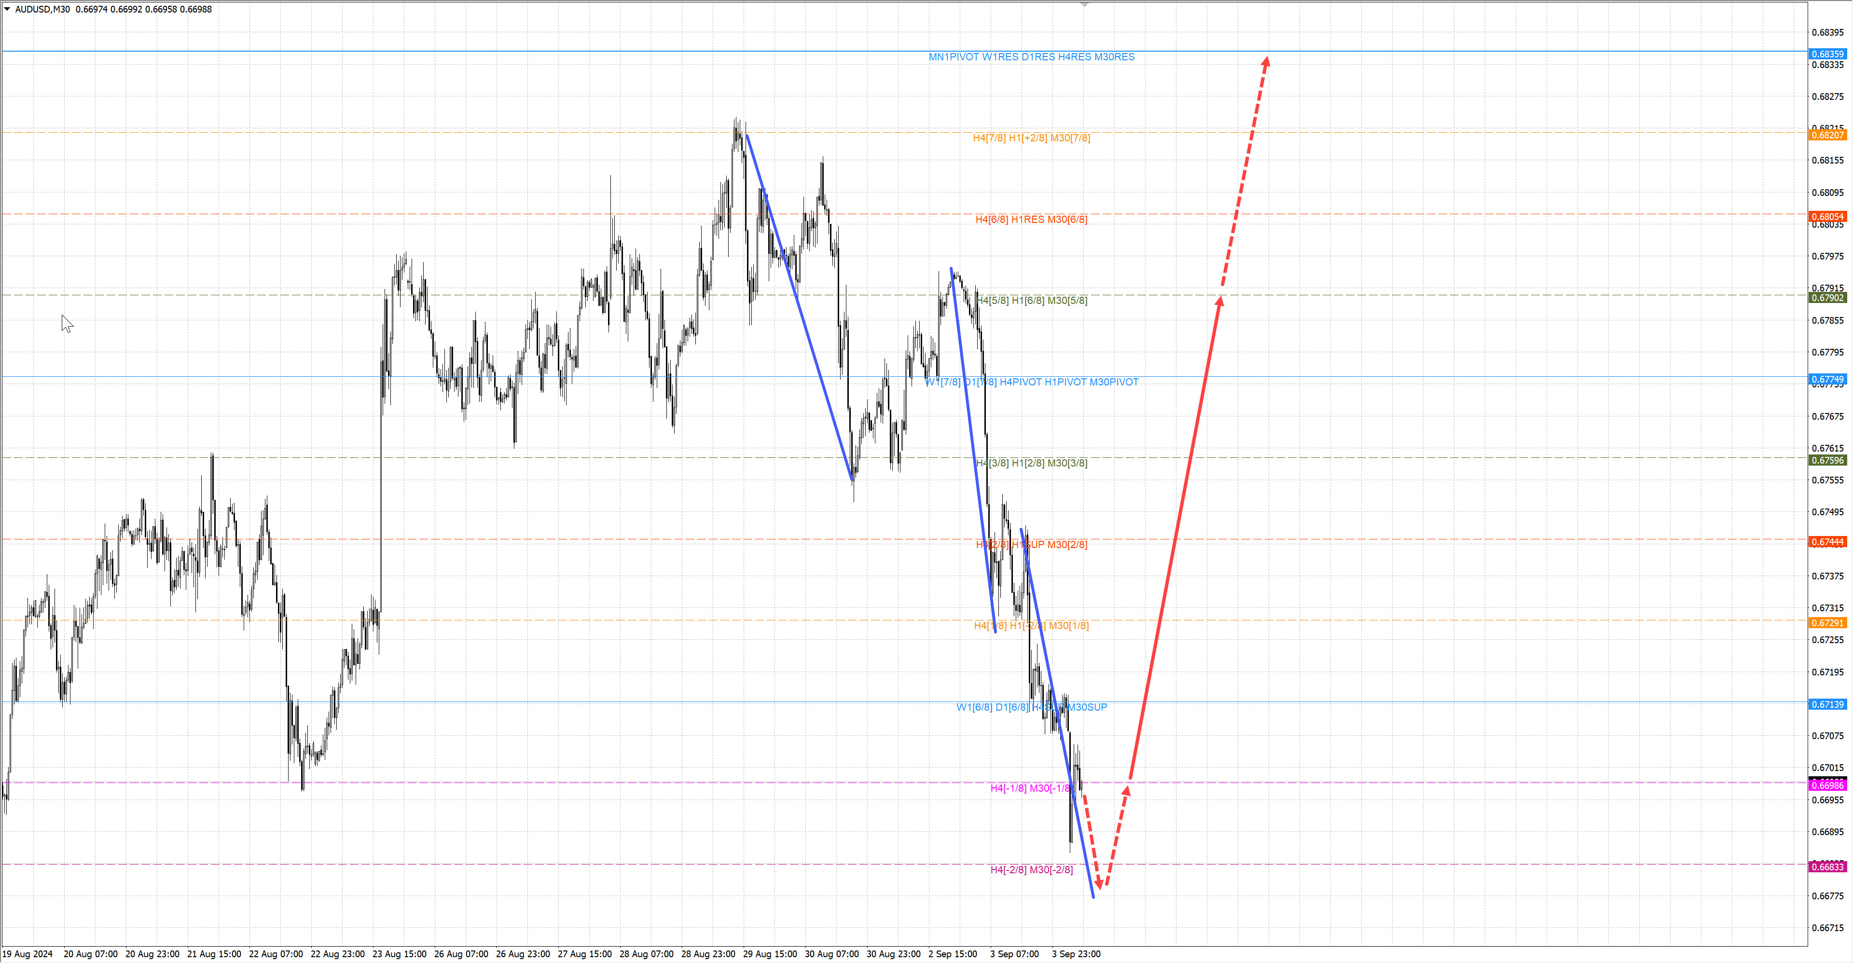Click the 0.67749 pivot price tag
Viewport: 1853px width, 963px height.
coord(1827,379)
